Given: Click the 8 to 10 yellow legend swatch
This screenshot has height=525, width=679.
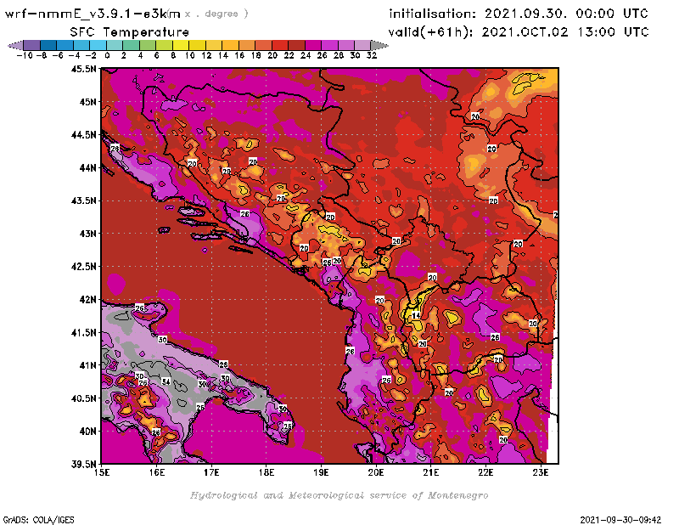Looking at the screenshot, I should (181, 45).
